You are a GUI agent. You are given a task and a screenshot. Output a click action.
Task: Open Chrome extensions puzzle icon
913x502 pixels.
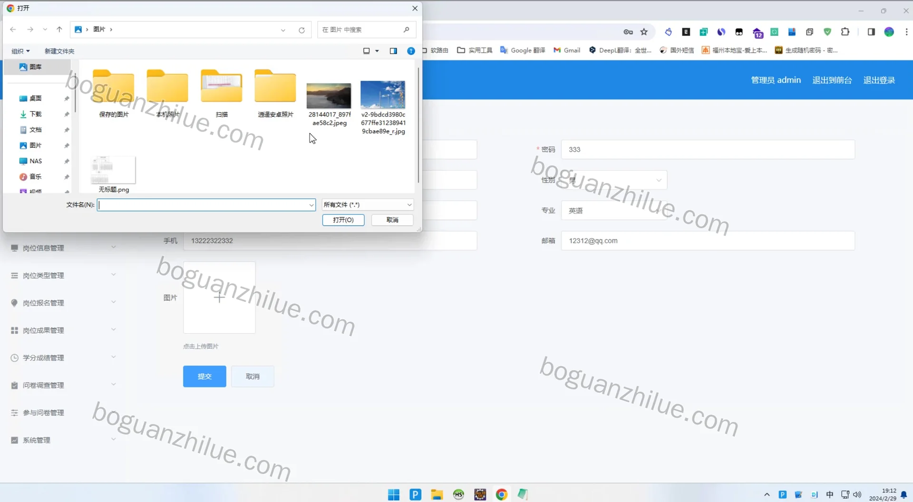[845, 32]
